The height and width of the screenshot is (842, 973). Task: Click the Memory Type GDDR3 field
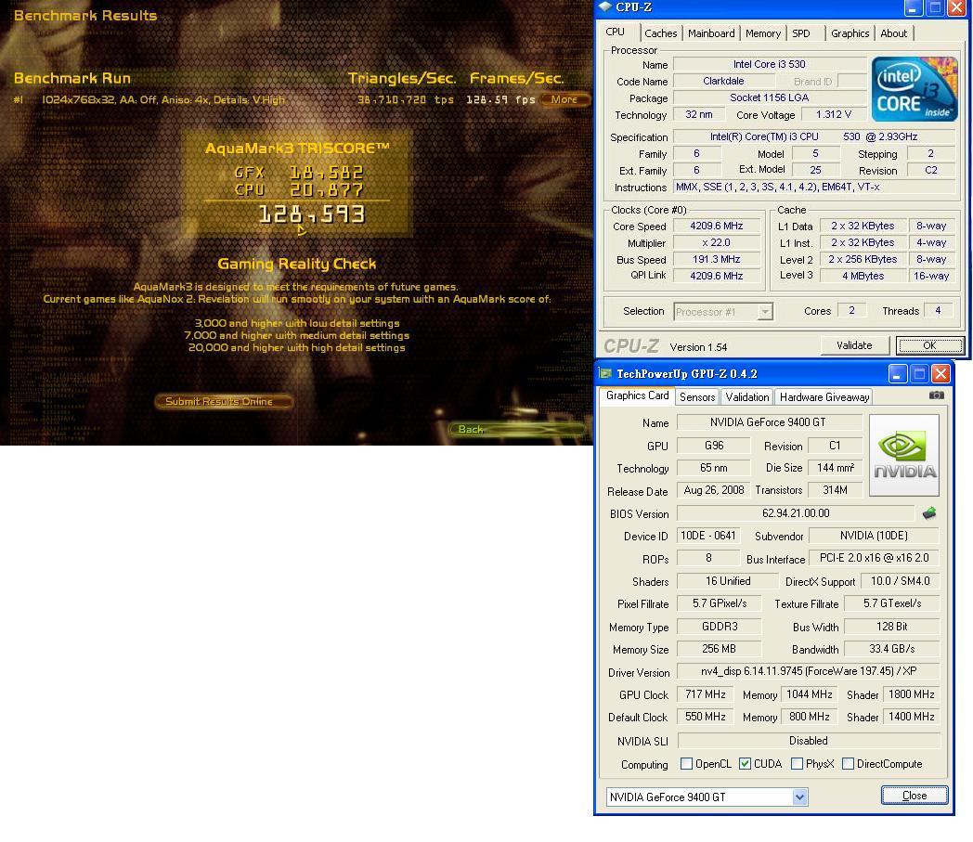pos(719,627)
